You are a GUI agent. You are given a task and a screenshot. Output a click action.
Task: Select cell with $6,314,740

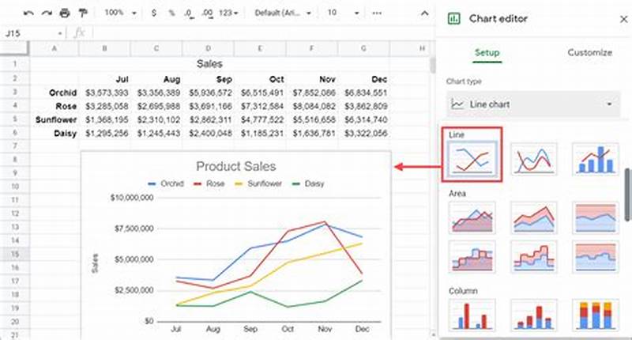pyautogui.click(x=363, y=119)
